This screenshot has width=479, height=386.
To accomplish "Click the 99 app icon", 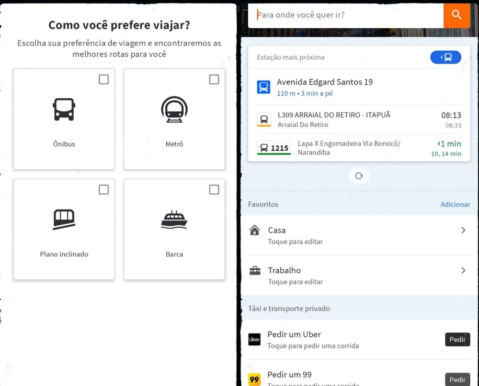I will (254, 379).
